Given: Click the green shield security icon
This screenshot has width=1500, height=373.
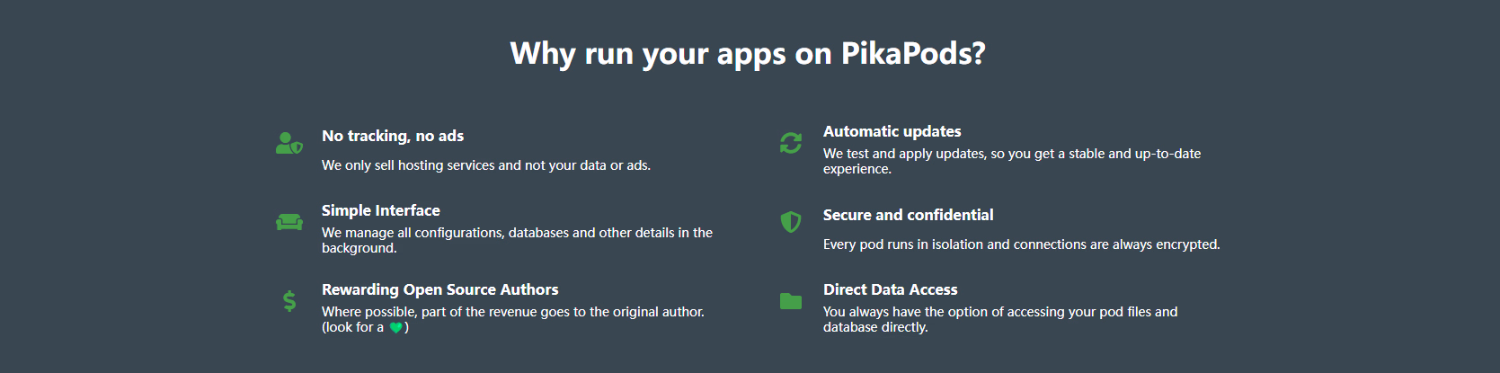Looking at the screenshot, I should (x=791, y=222).
